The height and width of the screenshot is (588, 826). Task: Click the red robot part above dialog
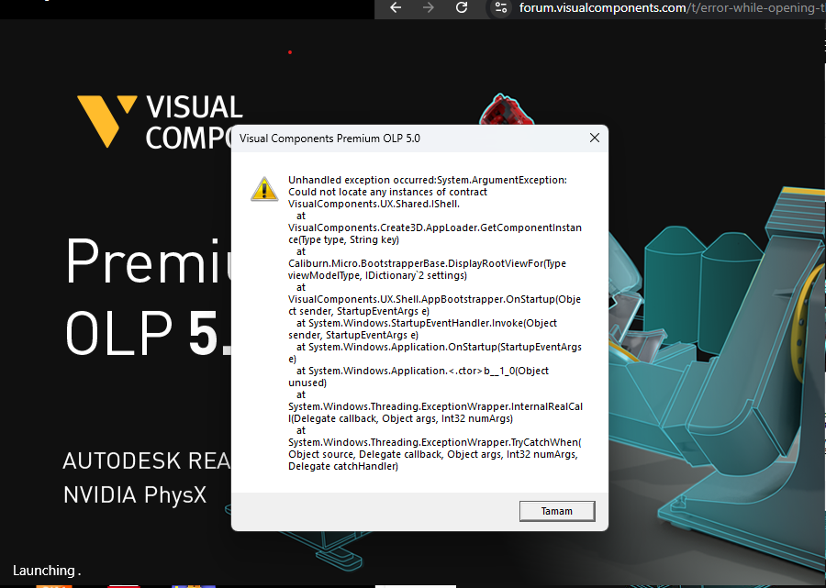(500, 110)
